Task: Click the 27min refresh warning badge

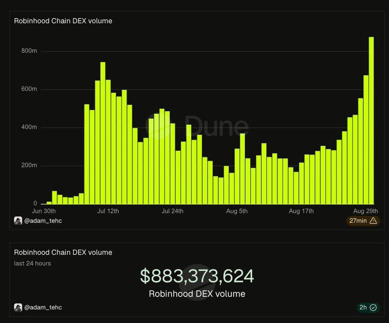Action: click(363, 221)
